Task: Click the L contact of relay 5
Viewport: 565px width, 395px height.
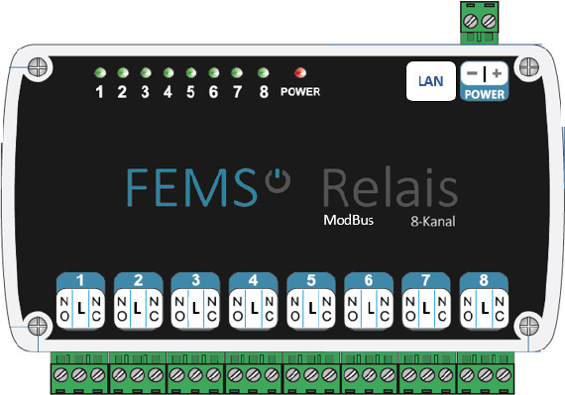Action: click(312, 308)
